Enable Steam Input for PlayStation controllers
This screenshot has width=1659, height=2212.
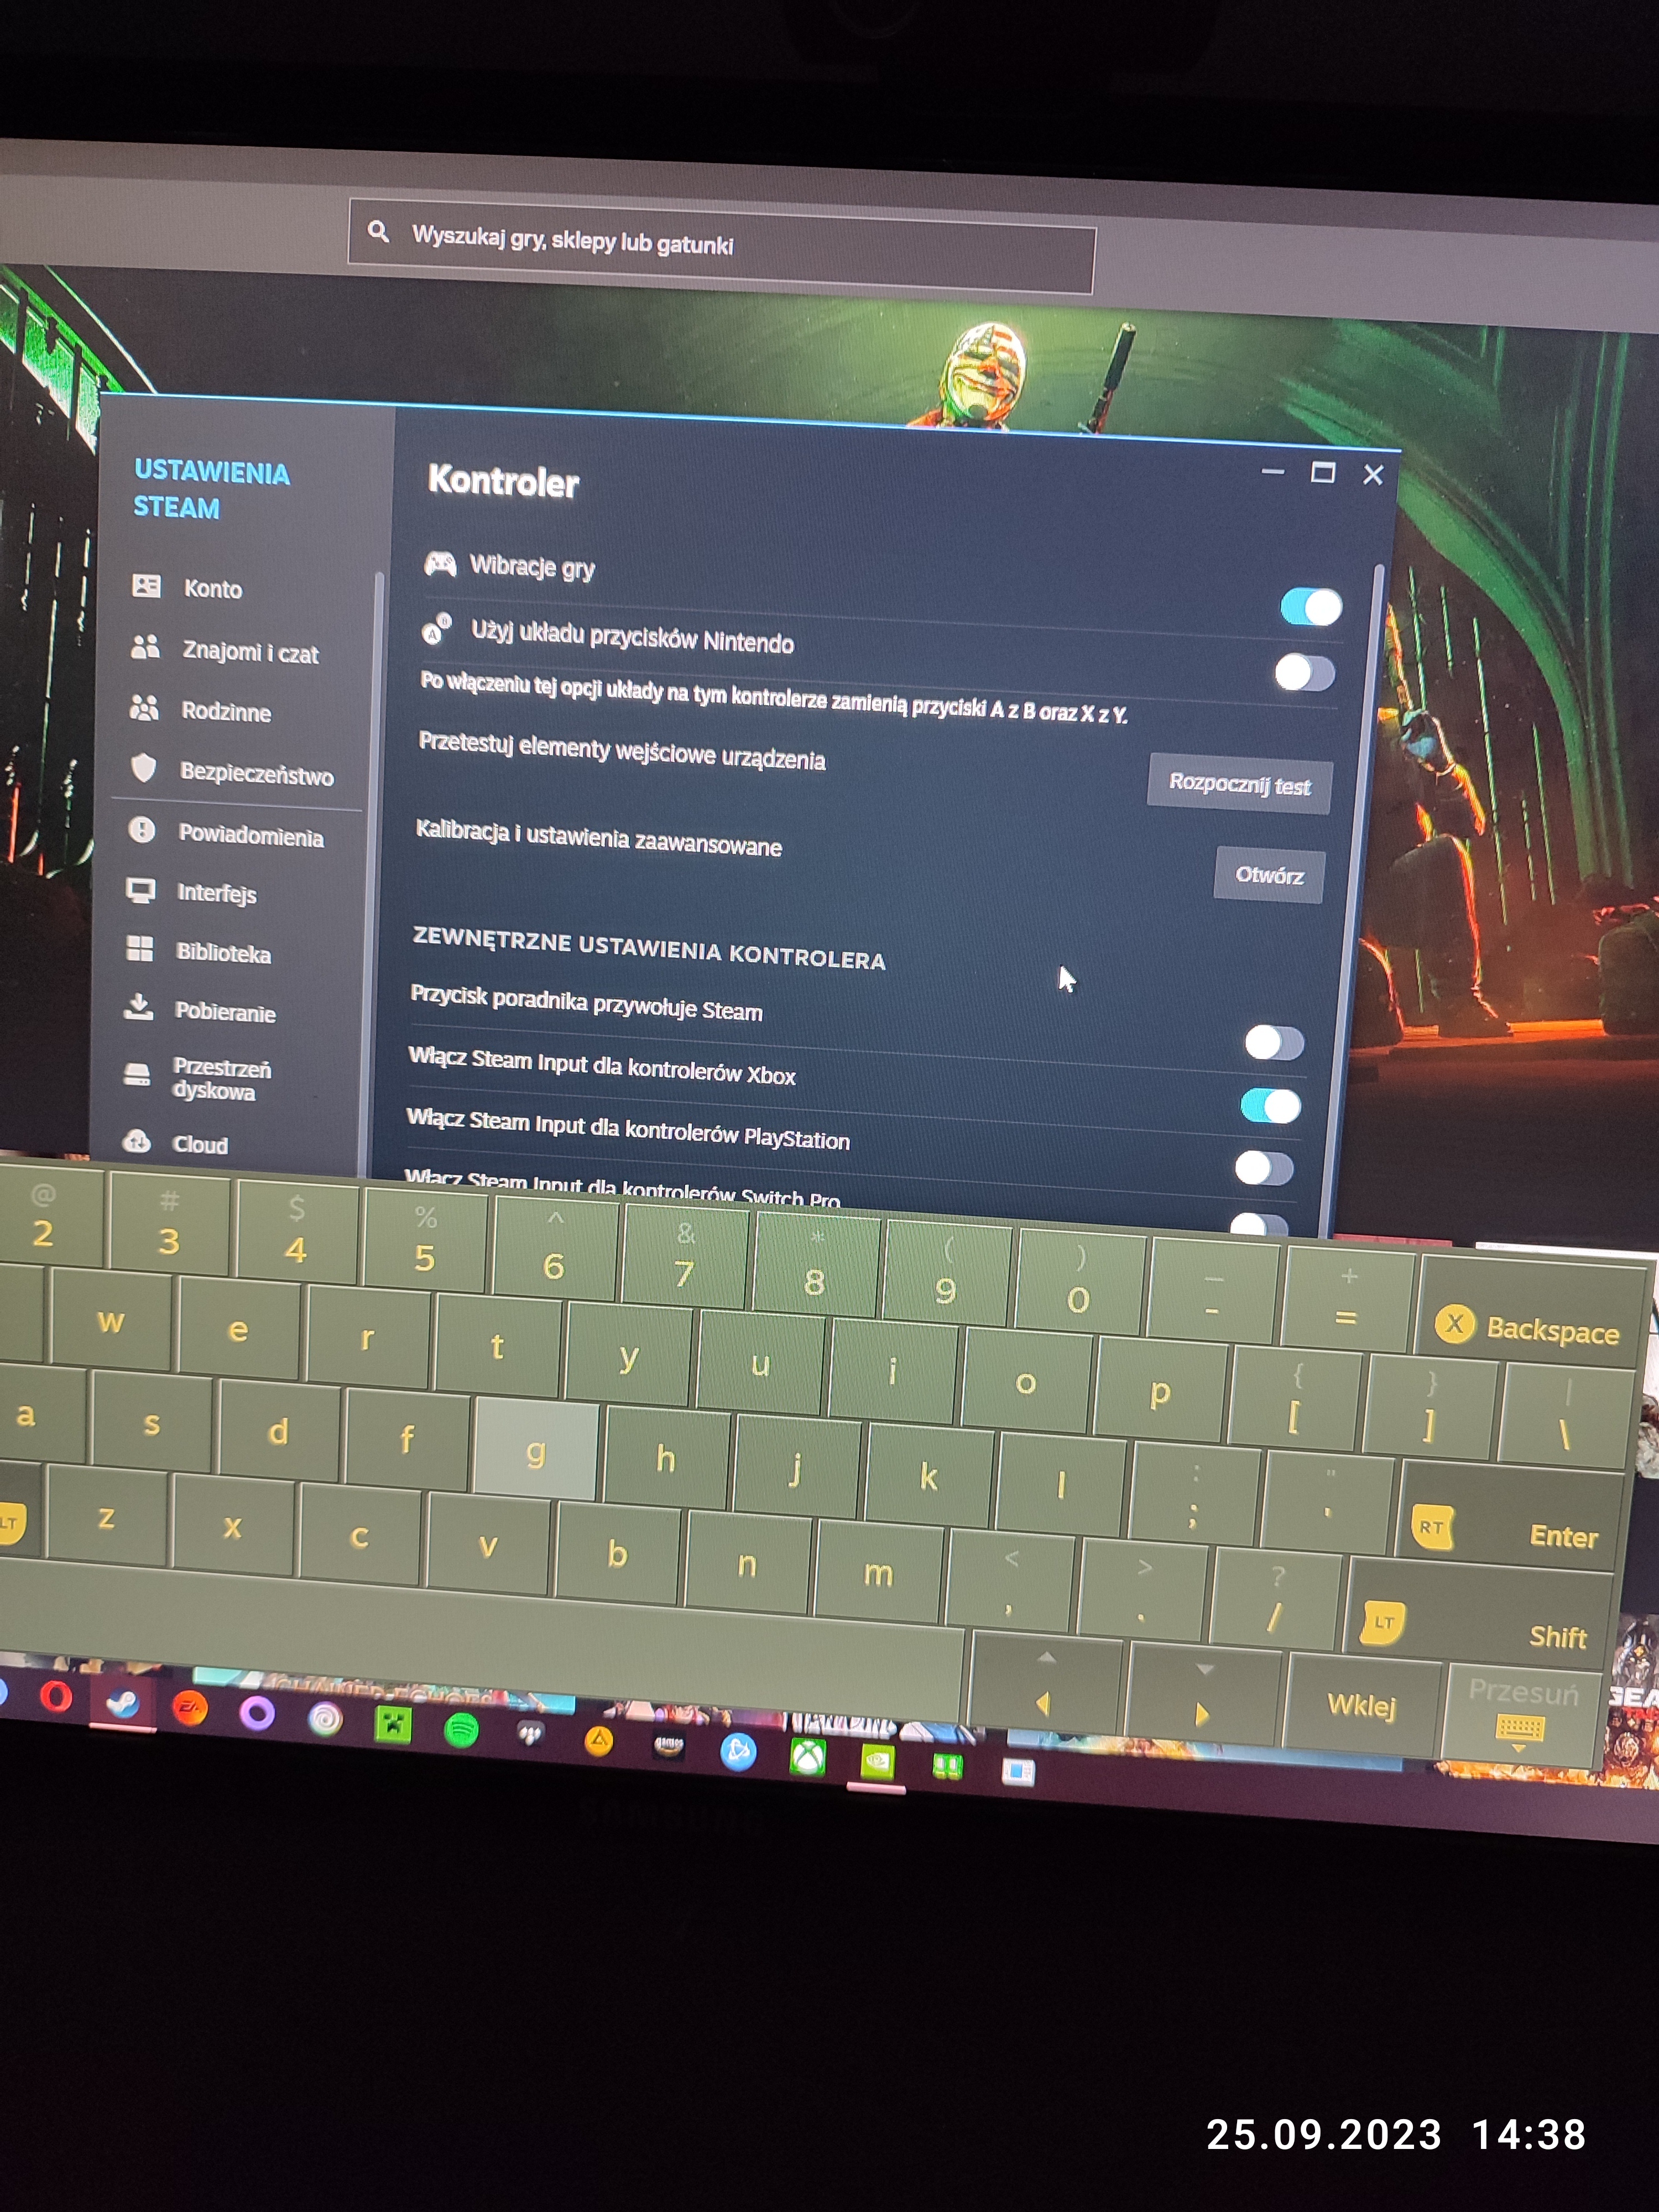(1264, 1168)
